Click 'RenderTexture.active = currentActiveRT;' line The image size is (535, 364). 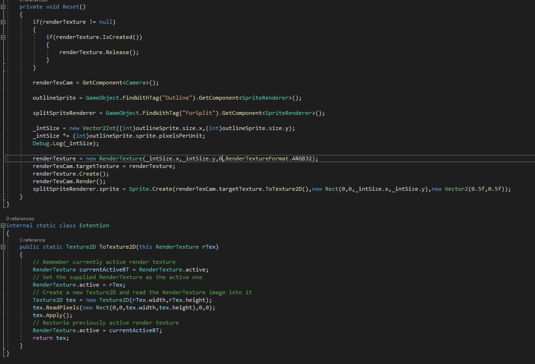(97, 331)
